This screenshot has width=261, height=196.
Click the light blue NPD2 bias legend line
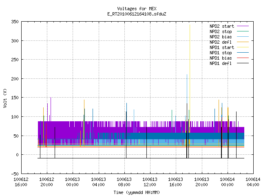[243, 37]
